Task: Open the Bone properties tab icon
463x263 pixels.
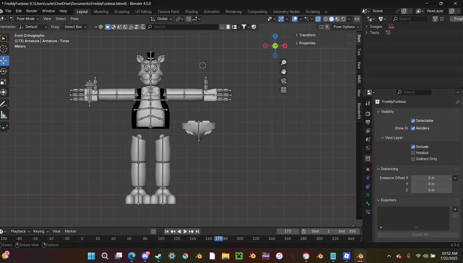Action: pyautogui.click(x=368, y=203)
